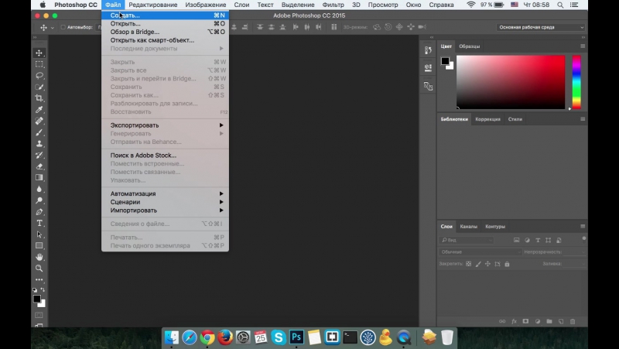Choose Create new document menu item
Screen dimensions: 619x349
pos(165,15)
